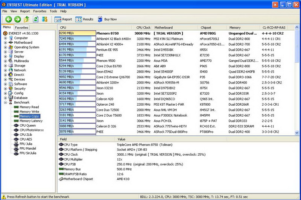The width and height of the screenshot is (301, 200).
Task: Select the Benchmark hourglass icon
Action: (11, 102)
